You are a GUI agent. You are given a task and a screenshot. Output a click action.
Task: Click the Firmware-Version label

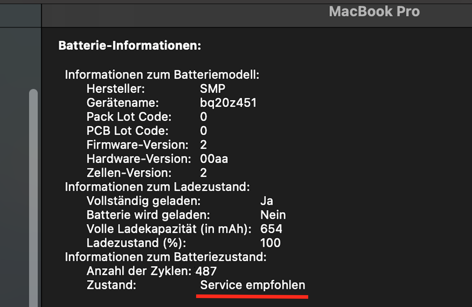coord(137,145)
